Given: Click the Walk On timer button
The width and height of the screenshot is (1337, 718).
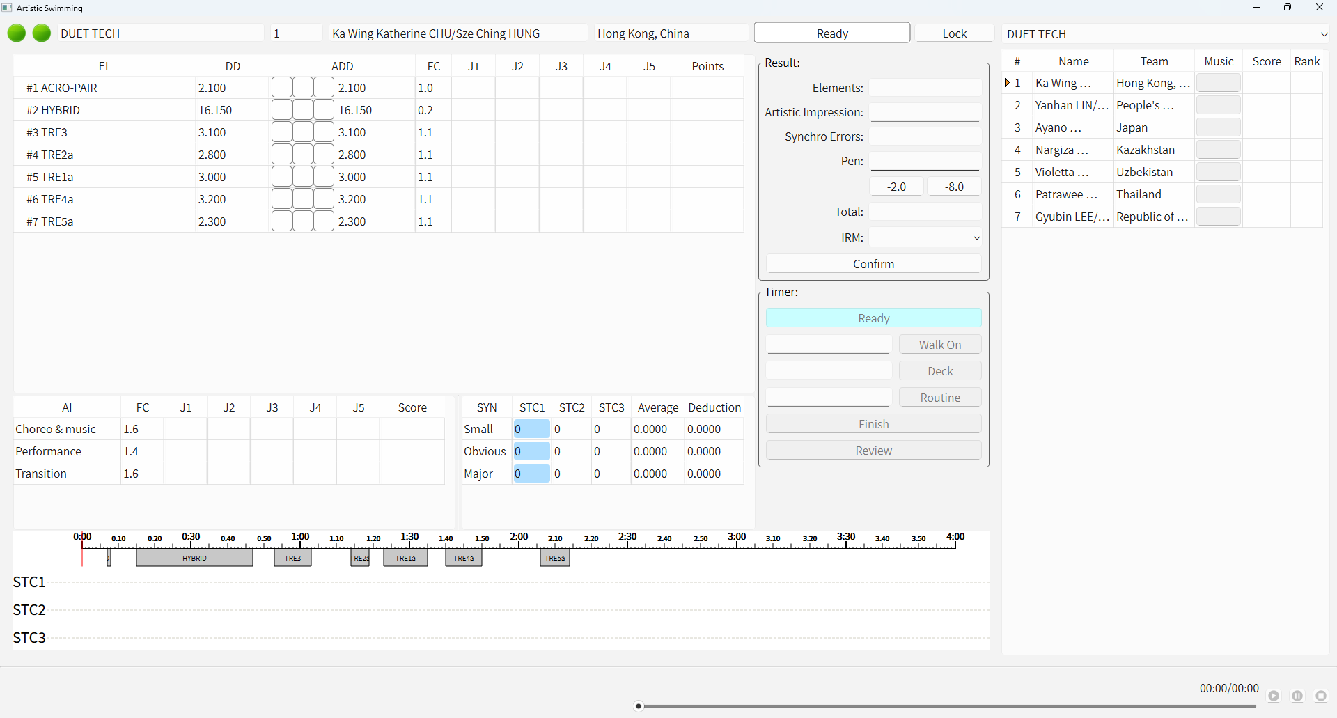Looking at the screenshot, I should 940,345.
